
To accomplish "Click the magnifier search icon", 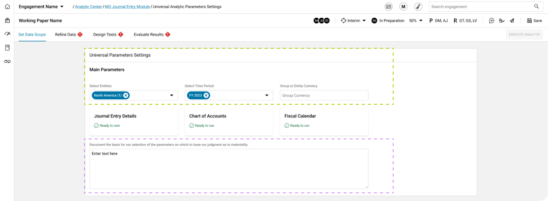I will (536, 6).
